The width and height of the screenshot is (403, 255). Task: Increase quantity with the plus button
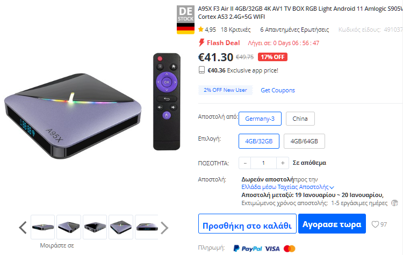click(283, 163)
